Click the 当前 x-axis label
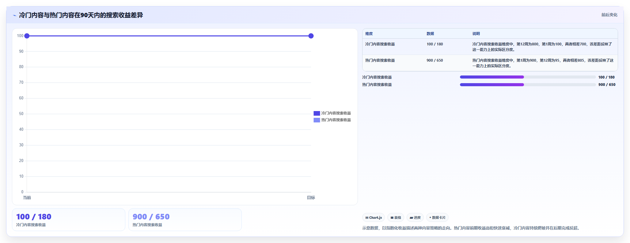Image resolution: width=630 pixels, height=243 pixels. coord(27,198)
